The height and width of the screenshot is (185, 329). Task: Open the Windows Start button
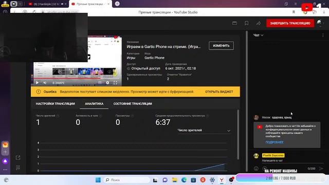click(x=98, y=180)
